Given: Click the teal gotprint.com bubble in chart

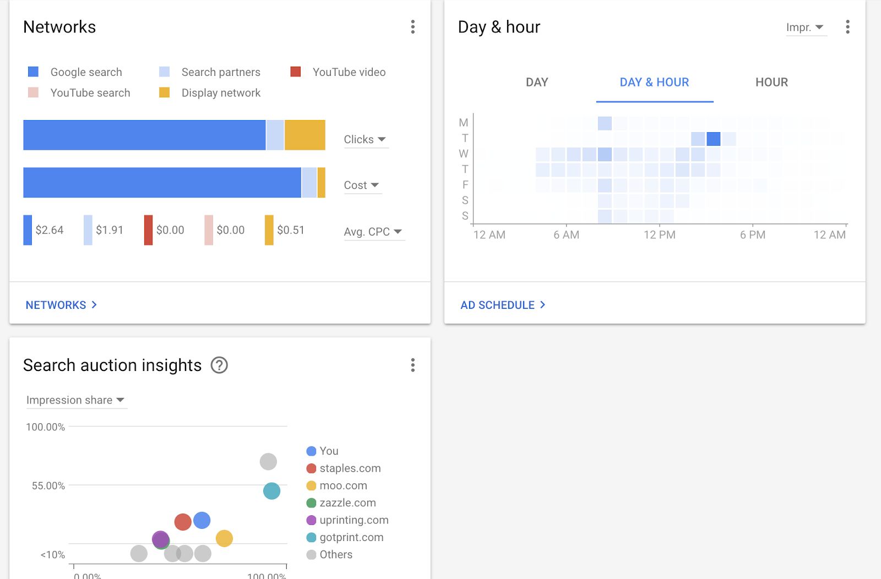Looking at the screenshot, I should 271,491.
